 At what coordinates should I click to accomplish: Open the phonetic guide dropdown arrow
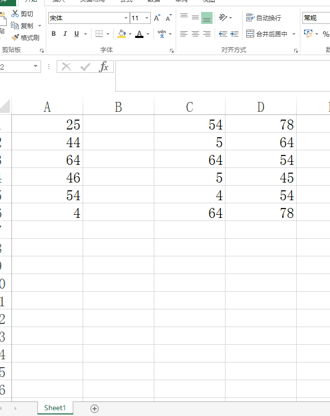click(x=170, y=34)
